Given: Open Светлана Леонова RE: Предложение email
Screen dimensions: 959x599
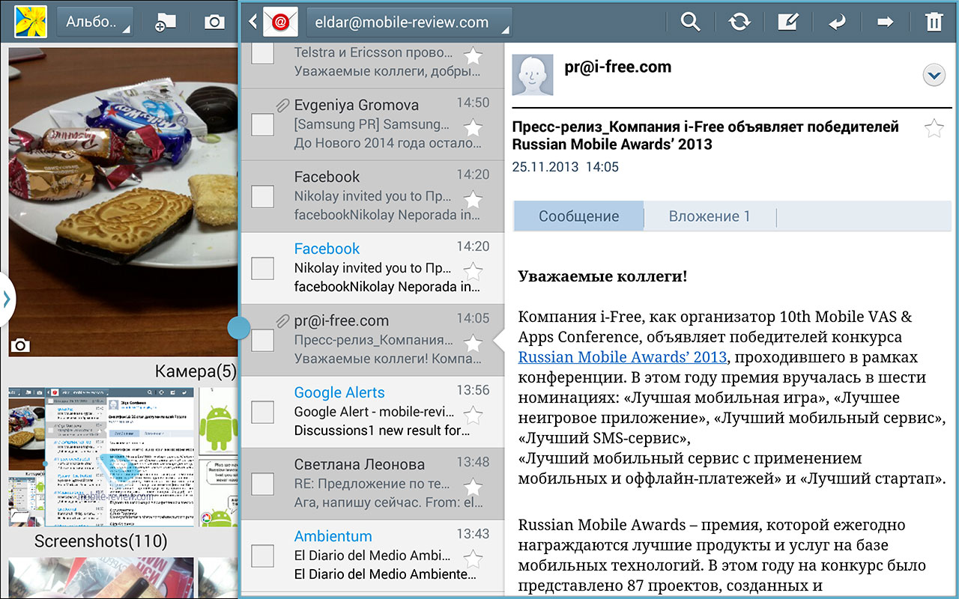Looking at the screenshot, I should click(x=372, y=484).
